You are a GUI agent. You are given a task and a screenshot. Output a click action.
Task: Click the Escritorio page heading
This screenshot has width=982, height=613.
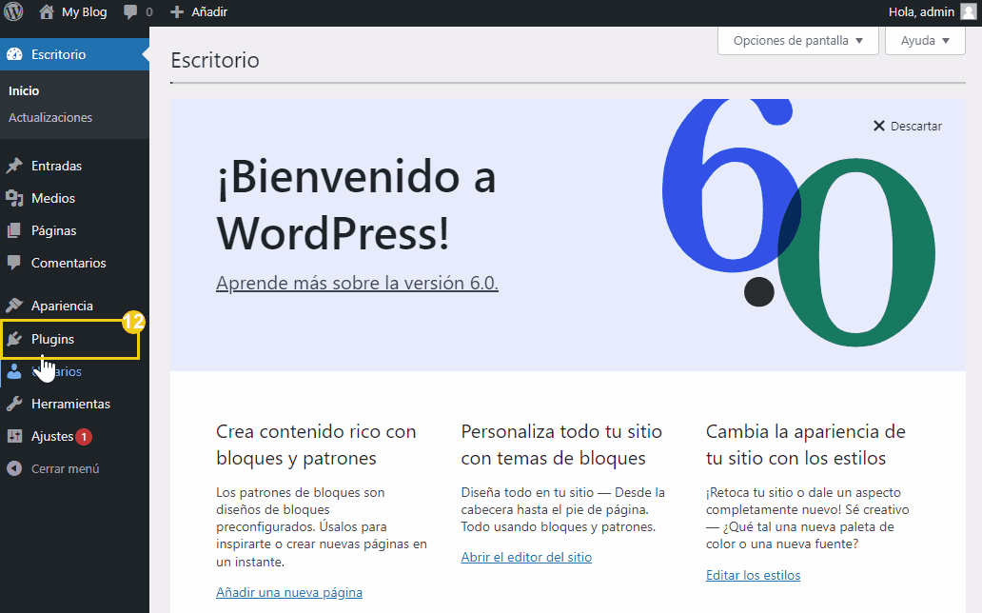(x=215, y=60)
